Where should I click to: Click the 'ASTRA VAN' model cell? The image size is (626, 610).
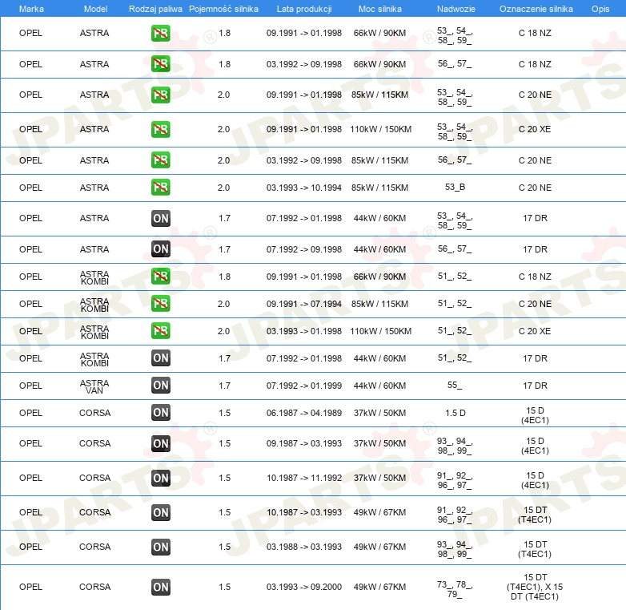tap(94, 386)
